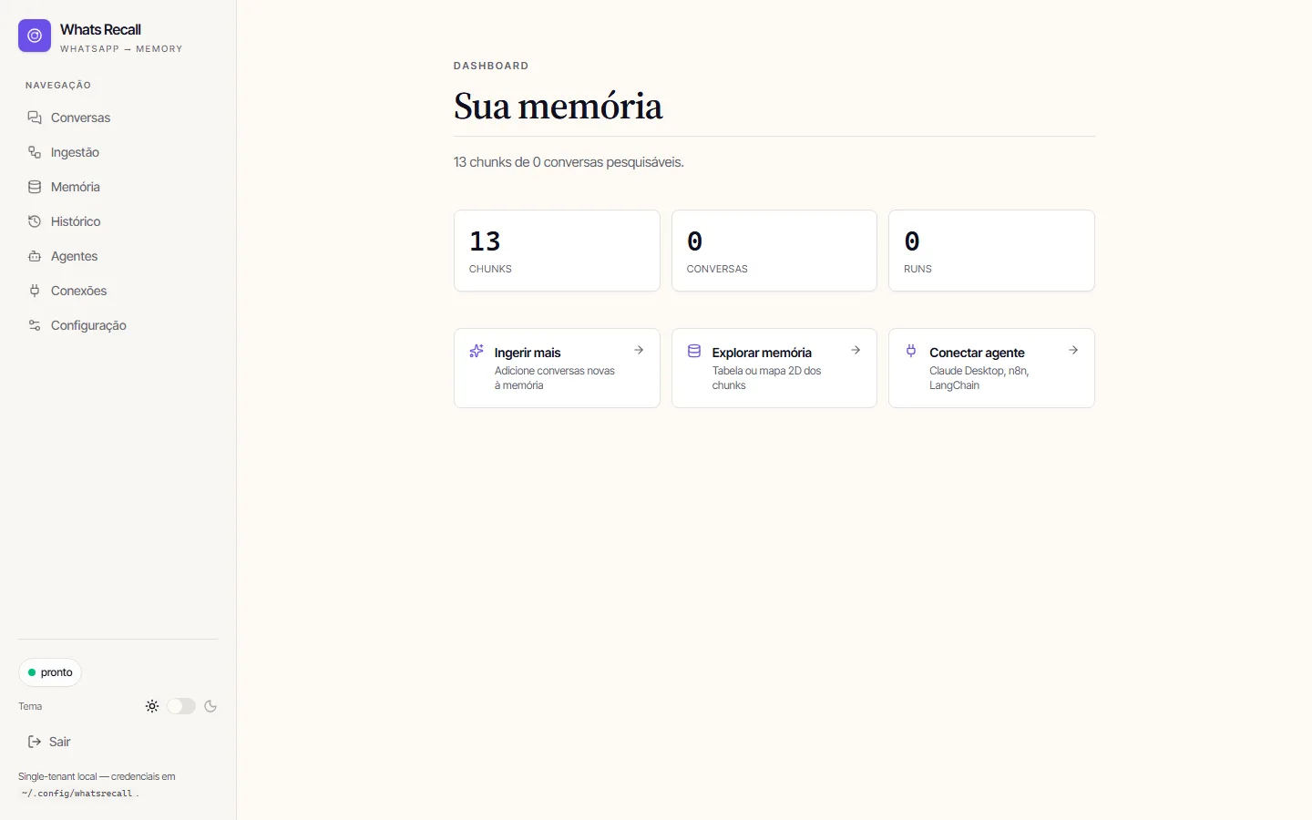1312x820 pixels.
Task: Click the Explorar memória card title
Action: (762, 353)
